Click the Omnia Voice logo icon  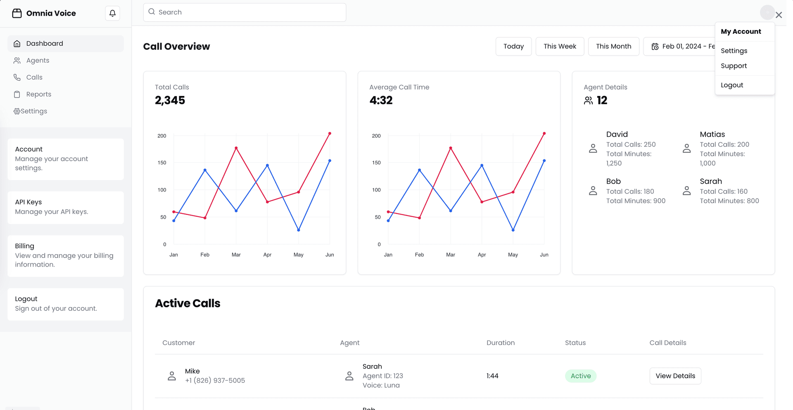(x=17, y=13)
